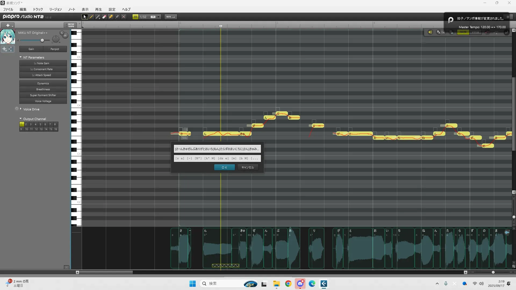Collapse the NT Parameters section
This screenshot has width=516, height=290.
tap(21, 57)
